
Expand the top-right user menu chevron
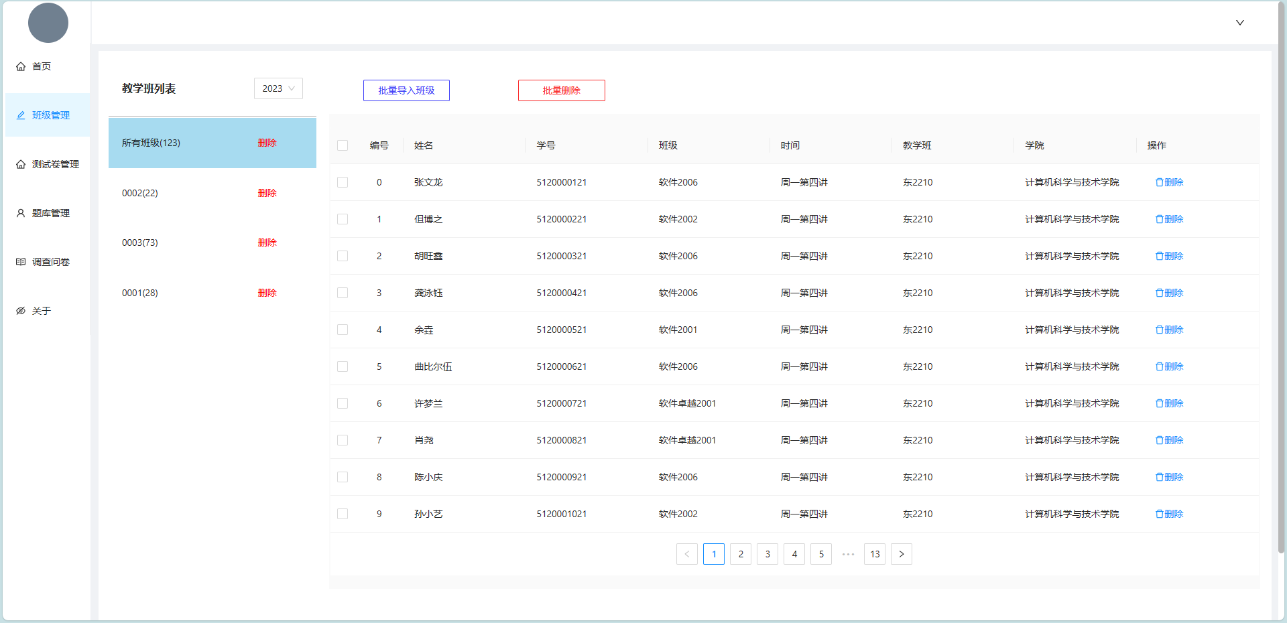[1240, 23]
